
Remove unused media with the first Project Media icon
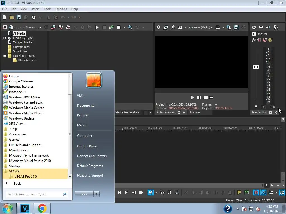pyautogui.click(x=5, y=27)
